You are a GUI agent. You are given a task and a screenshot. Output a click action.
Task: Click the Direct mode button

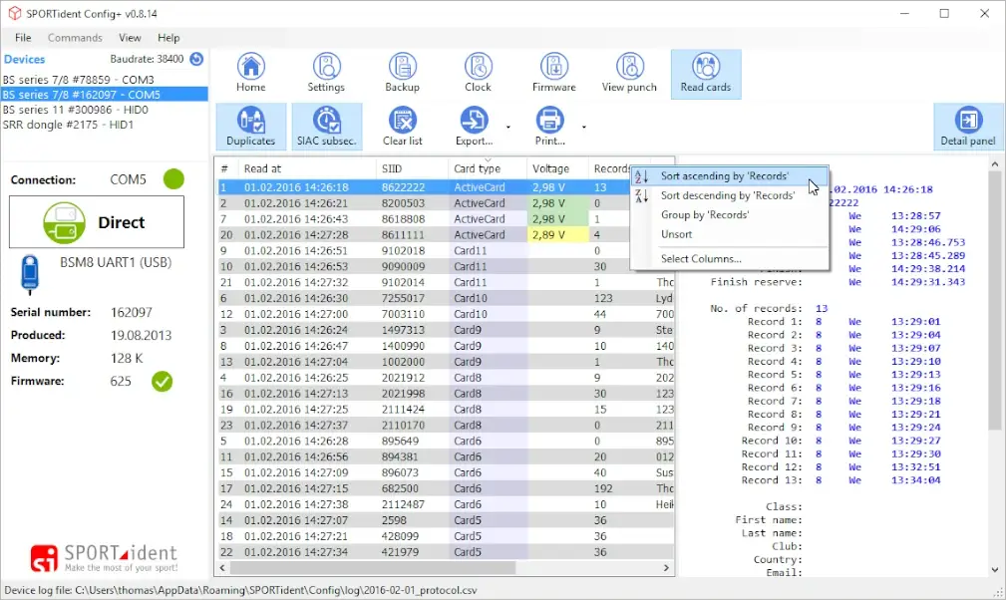click(x=97, y=222)
